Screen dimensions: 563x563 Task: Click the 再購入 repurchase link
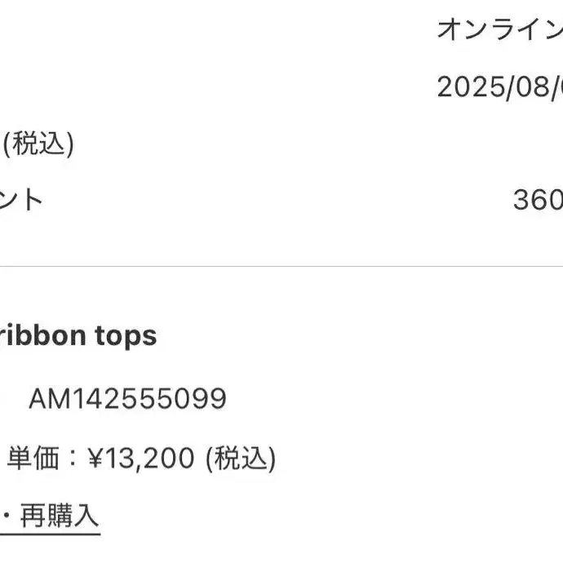pos(60,515)
